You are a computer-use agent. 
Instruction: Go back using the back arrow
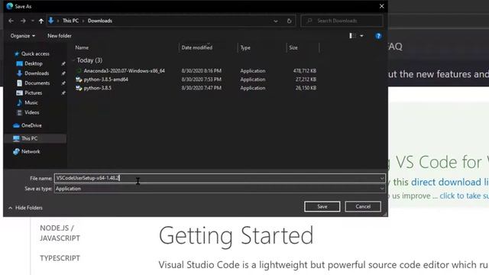pyautogui.click(x=11, y=21)
